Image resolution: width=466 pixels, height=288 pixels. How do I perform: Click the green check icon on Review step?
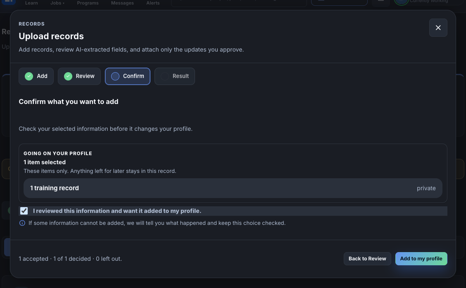coord(68,76)
